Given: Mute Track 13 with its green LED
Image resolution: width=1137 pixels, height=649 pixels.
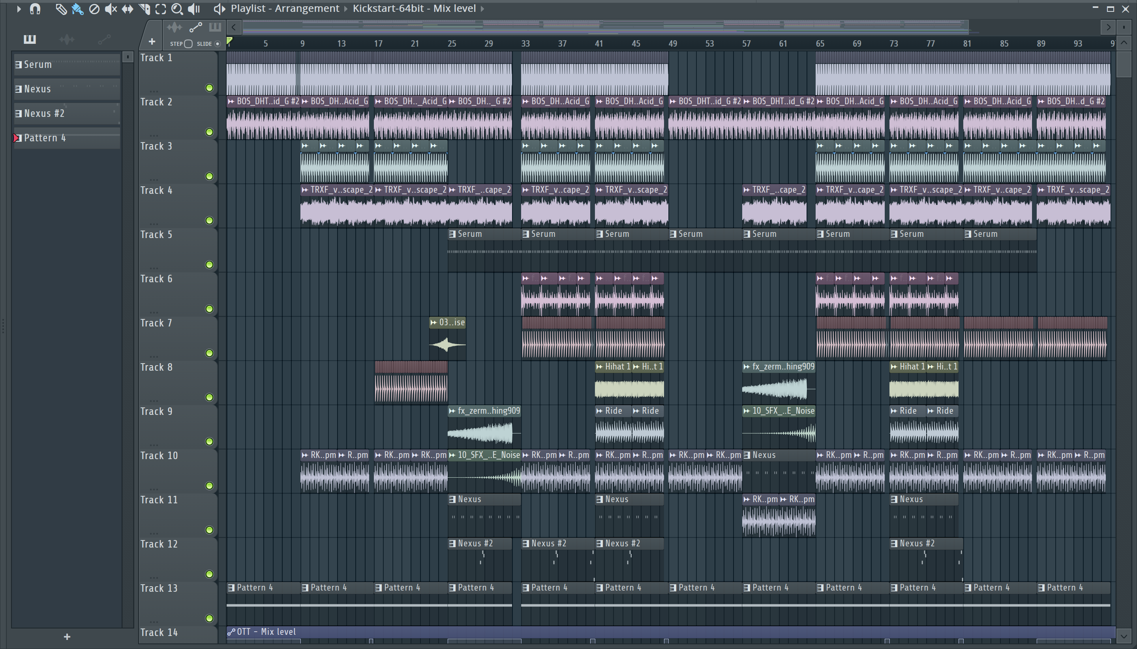Looking at the screenshot, I should pyautogui.click(x=209, y=618).
